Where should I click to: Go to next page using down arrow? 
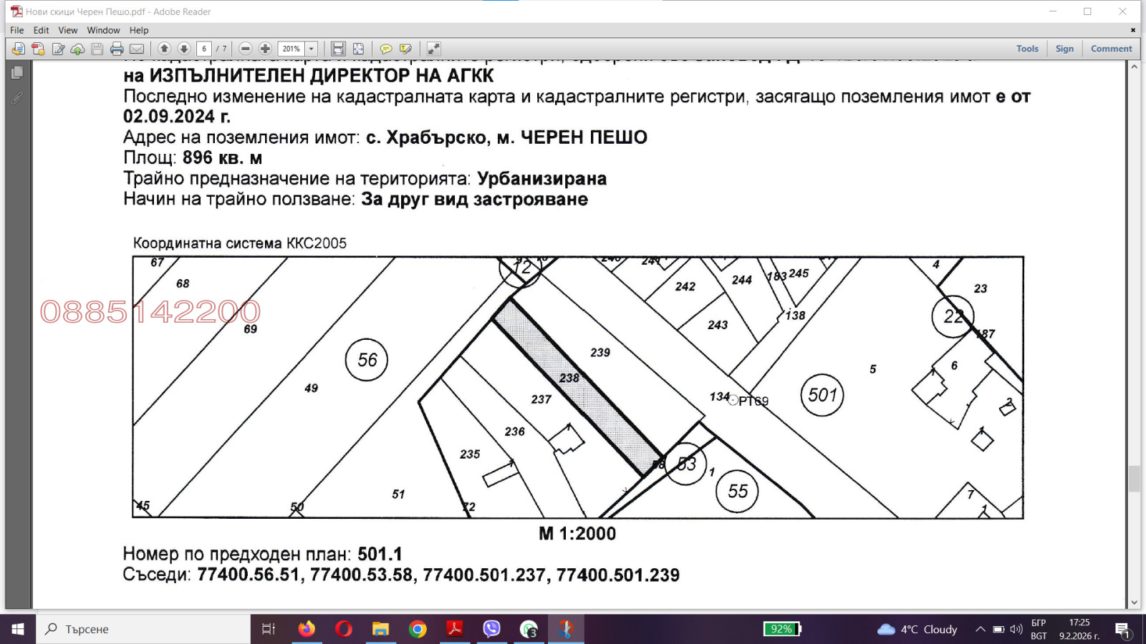coord(184,49)
